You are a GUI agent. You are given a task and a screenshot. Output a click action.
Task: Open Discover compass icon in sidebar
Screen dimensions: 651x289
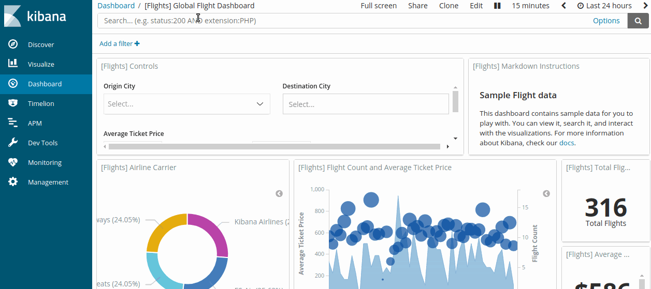coord(13,44)
